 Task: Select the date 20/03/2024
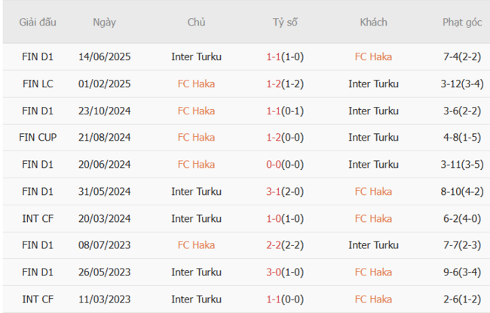click(x=104, y=218)
